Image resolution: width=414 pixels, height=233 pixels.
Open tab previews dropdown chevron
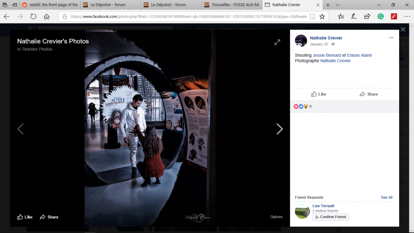(x=337, y=5)
